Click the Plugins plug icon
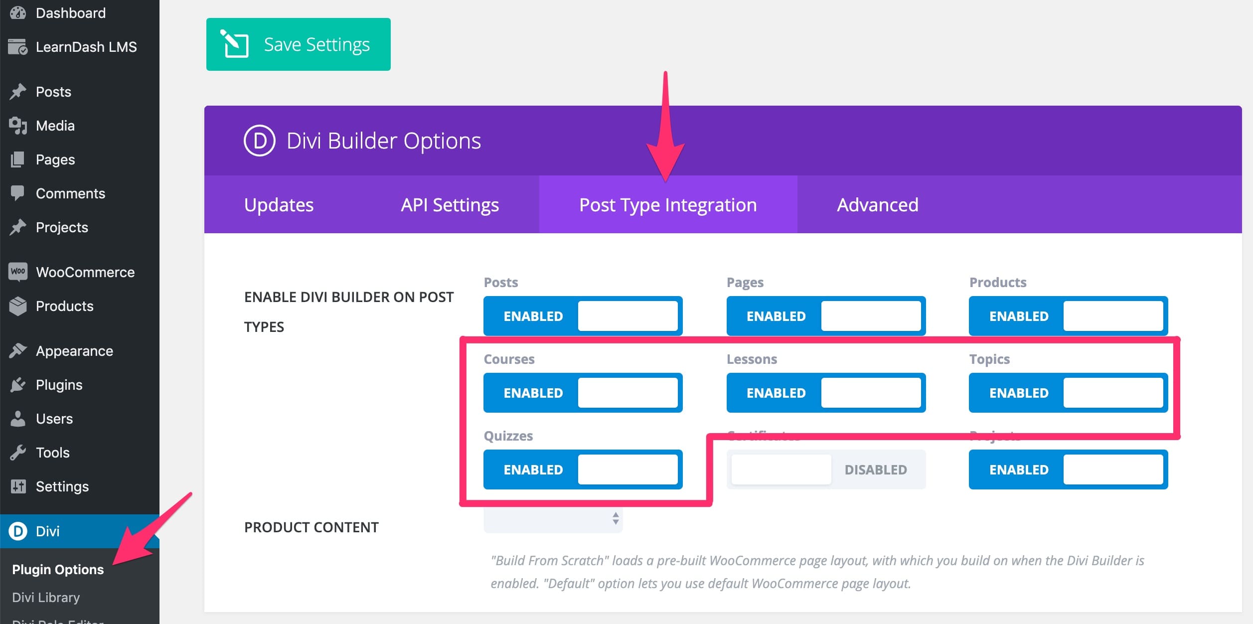Viewport: 1253px width, 624px height. pos(18,385)
